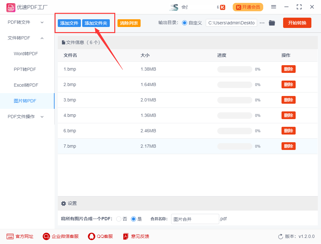Select 否 to keep images as separate PDFs
The image size is (321, 244).
[118, 219]
